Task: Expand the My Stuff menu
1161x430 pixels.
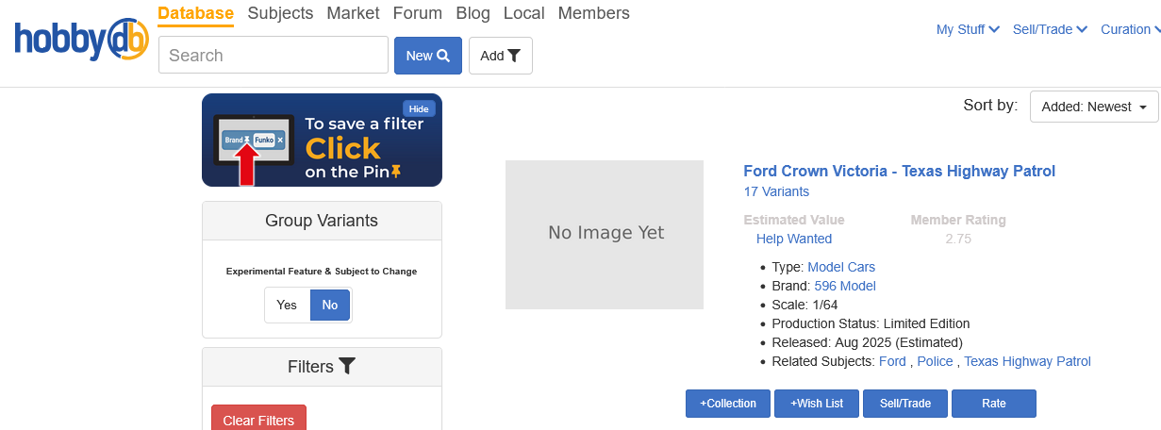Action: pos(967,29)
